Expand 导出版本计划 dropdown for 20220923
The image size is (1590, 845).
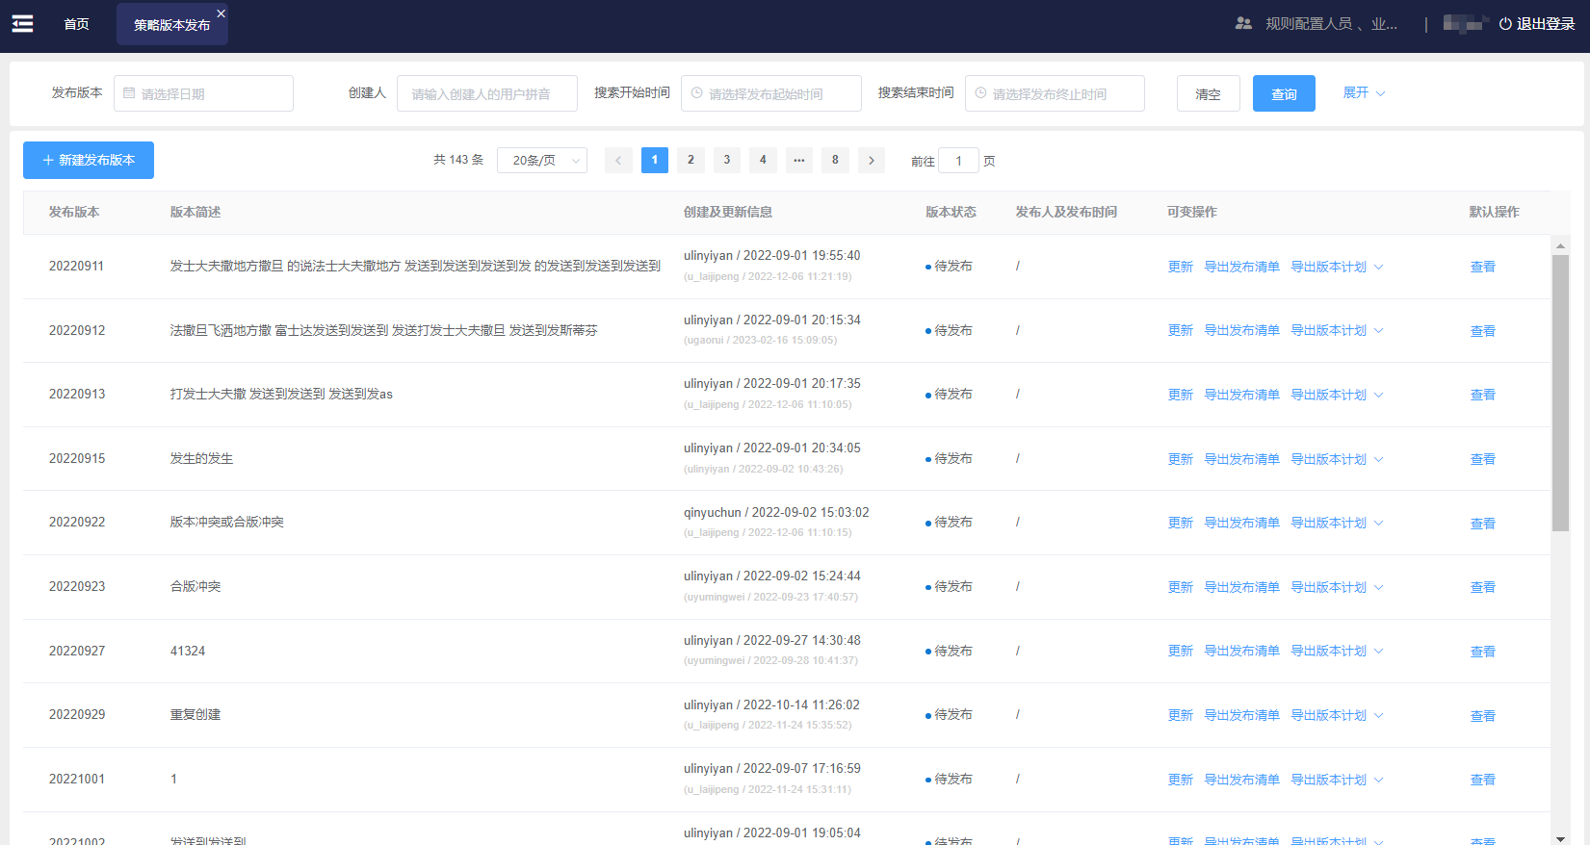click(x=1337, y=587)
